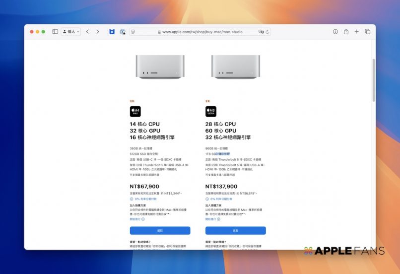Open page reader menu in address bar
Viewport: 400px width, 274px height.
133,32
